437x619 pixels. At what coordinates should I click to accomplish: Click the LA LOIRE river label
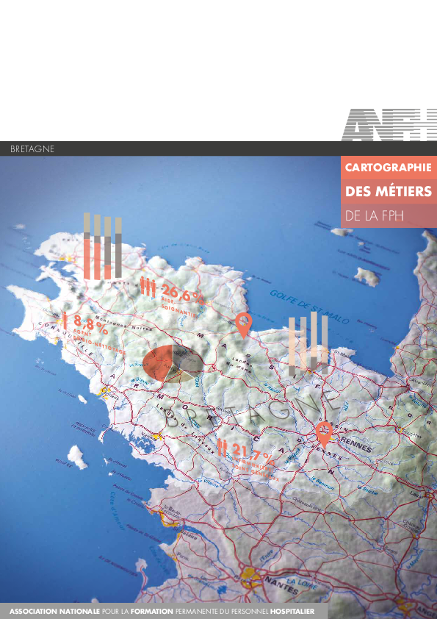(x=301, y=583)
